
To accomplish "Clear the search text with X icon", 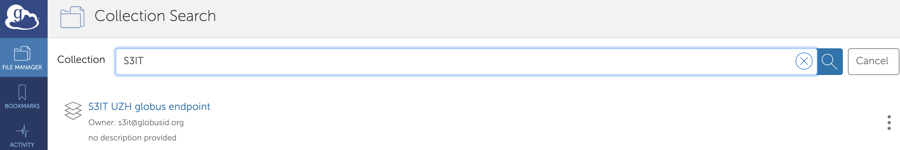I will pyautogui.click(x=803, y=62).
